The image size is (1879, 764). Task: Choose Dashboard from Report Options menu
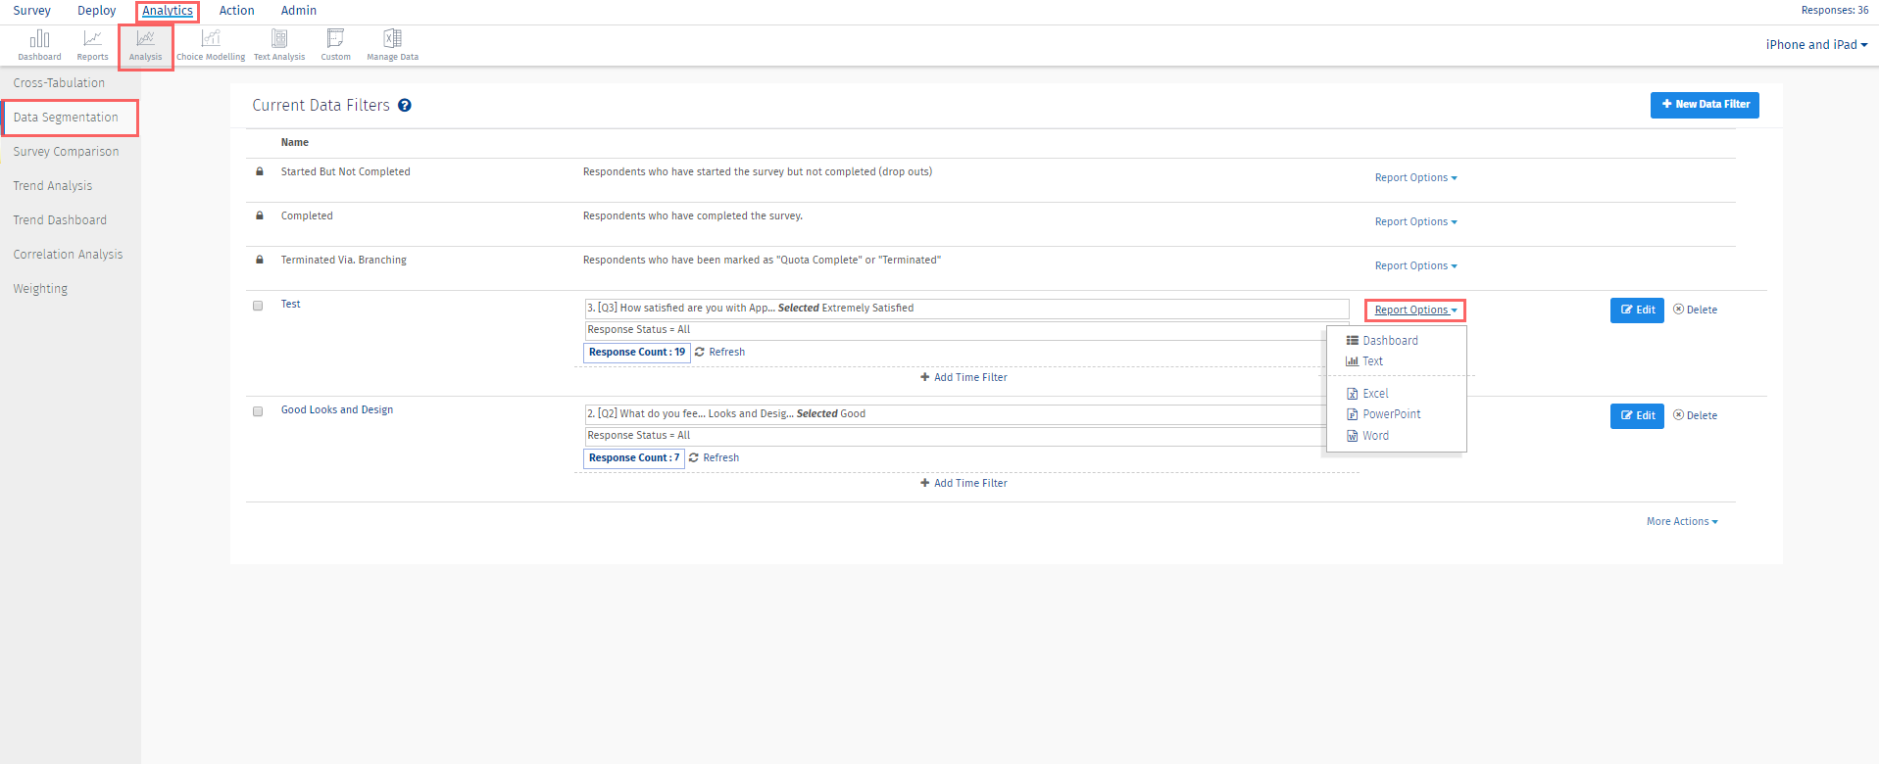[x=1382, y=340]
